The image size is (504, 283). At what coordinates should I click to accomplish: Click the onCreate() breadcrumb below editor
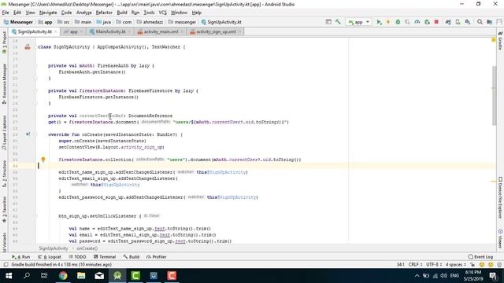(87, 248)
